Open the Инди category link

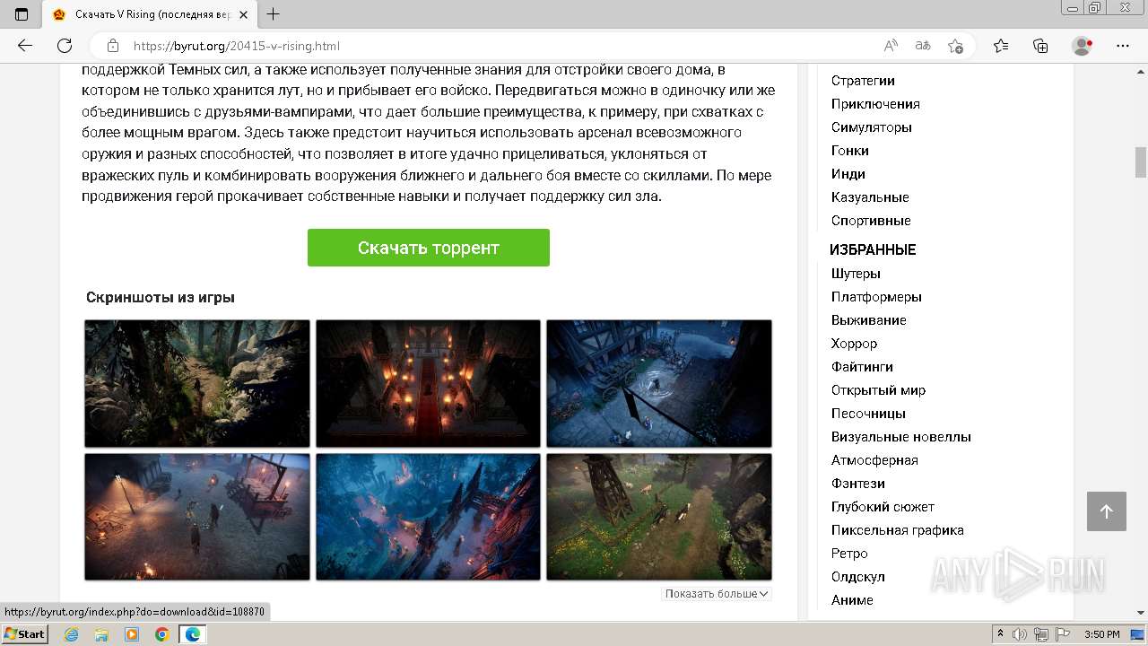(848, 174)
